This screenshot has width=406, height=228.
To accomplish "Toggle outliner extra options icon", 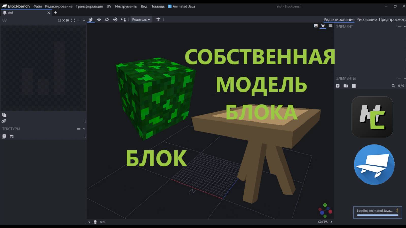I will [x=354, y=86].
